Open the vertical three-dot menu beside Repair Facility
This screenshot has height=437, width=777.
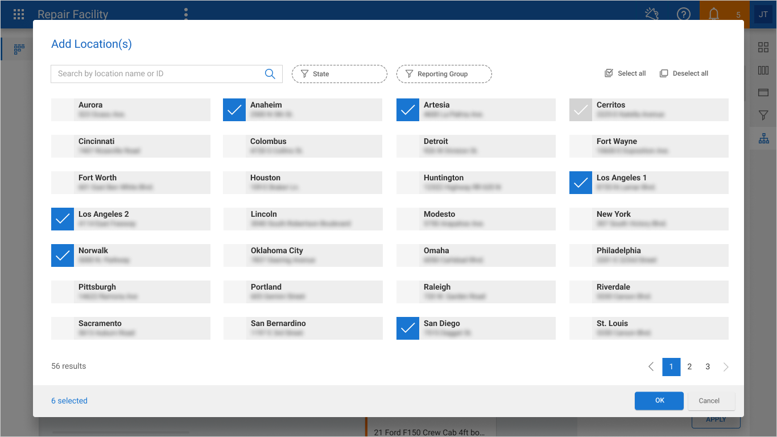[186, 14]
